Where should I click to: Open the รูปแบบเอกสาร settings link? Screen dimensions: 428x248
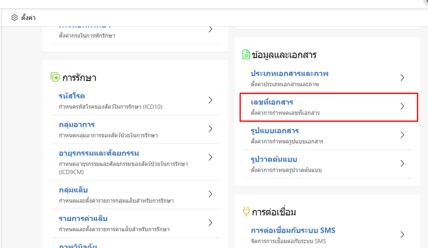pyautogui.click(x=274, y=131)
